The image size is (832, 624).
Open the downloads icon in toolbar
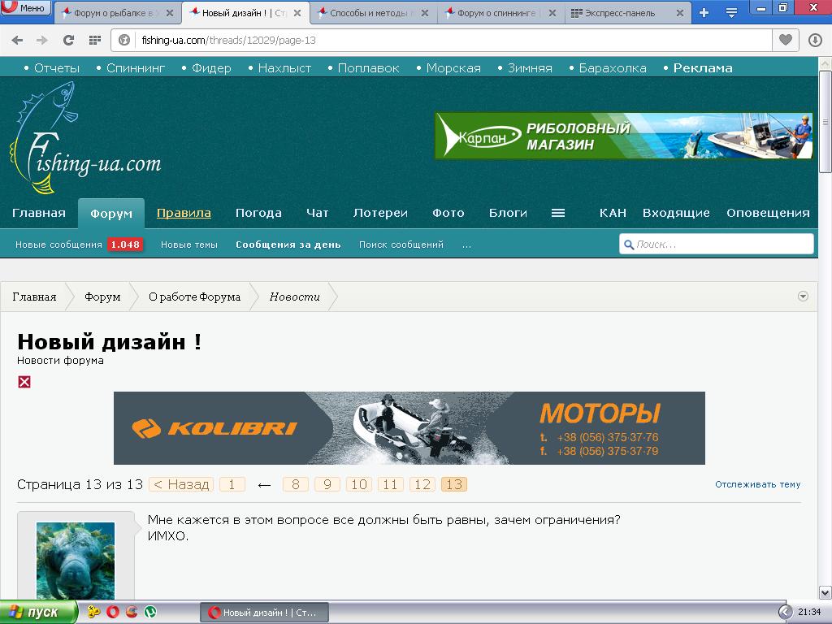click(x=815, y=40)
